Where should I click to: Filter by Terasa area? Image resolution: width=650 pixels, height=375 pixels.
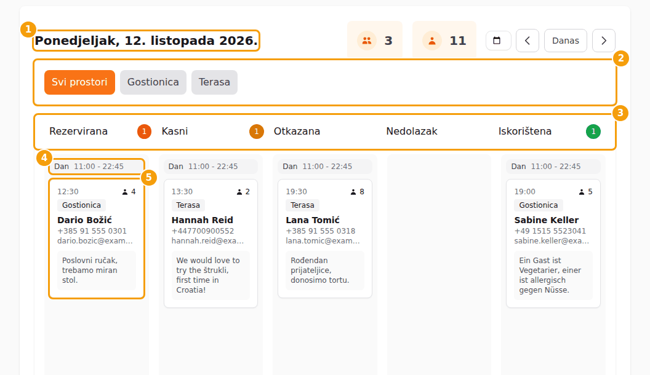pos(214,82)
